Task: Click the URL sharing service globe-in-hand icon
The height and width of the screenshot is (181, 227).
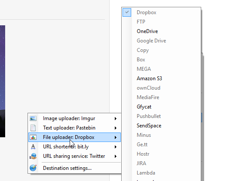Action: pyautogui.click(x=33, y=156)
